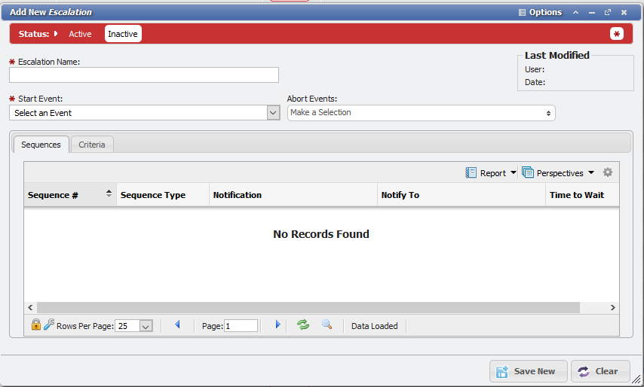644x387 pixels.
Task: Open the Start Event dropdown
Action: pyautogui.click(x=273, y=113)
